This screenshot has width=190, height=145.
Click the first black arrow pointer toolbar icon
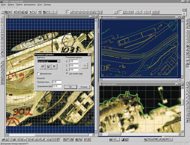pyautogui.click(x=31, y=12)
